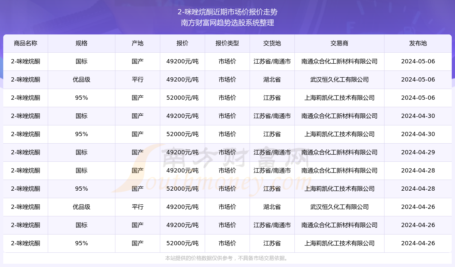The image size is (455, 267).
Task: Click 95% in the 2024-04-26 row
Action: point(82,243)
